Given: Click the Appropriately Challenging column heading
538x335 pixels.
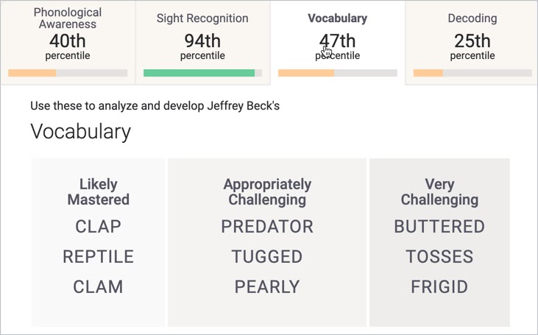Looking at the screenshot, I should click(x=267, y=192).
